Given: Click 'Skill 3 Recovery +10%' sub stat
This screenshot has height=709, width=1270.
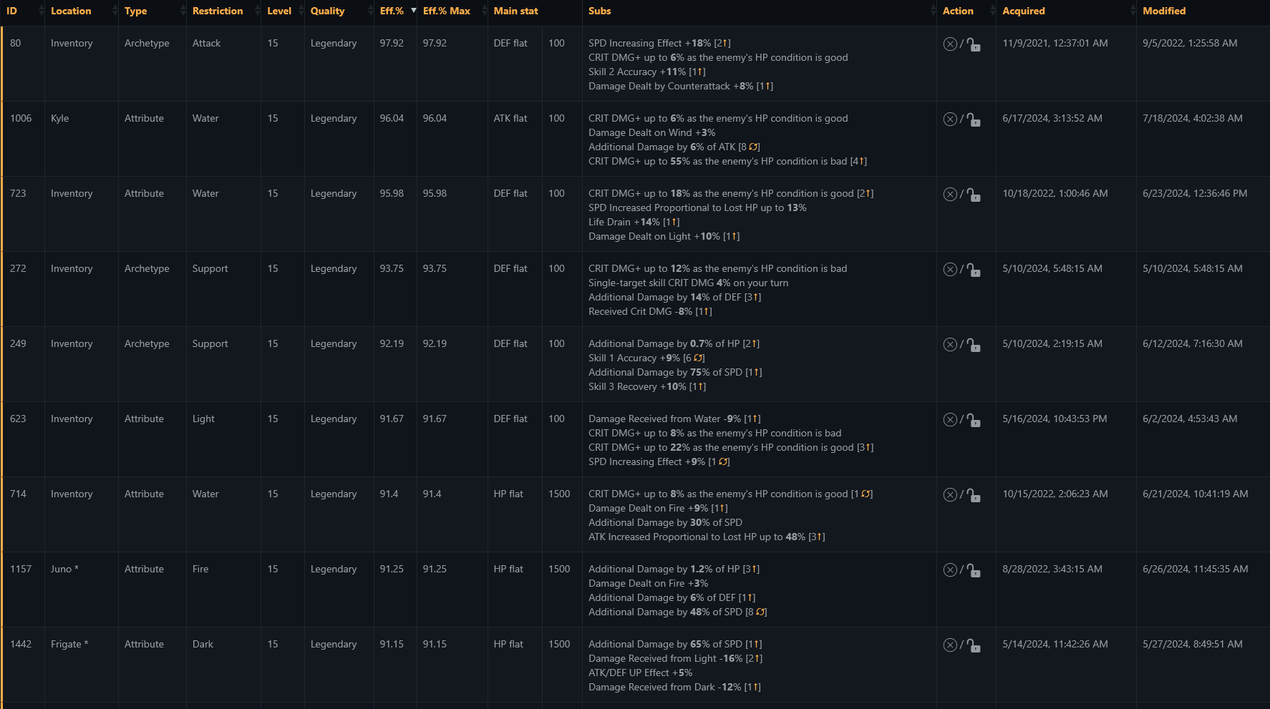Looking at the screenshot, I should pyautogui.click(x=637, y=386).
